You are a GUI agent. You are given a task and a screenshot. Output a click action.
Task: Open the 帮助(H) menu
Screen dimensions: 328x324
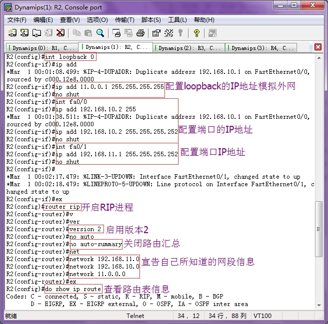tap(204, 20)
